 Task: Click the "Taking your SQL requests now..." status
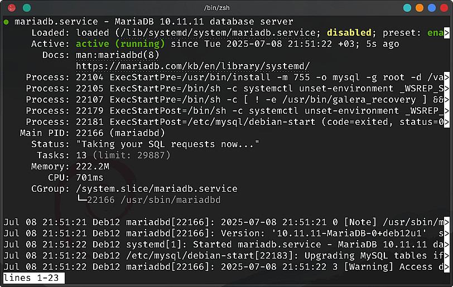pos(167,144)
